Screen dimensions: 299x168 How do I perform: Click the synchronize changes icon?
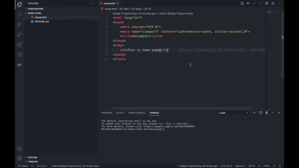click(x=32, y=166)
